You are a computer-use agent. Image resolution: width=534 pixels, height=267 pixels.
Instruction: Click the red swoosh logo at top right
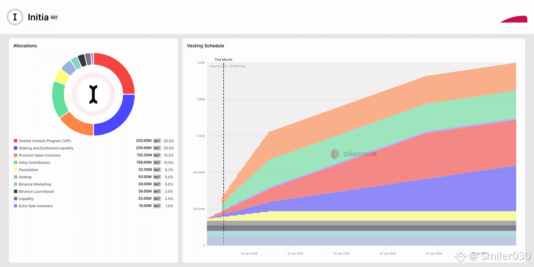(x=513, y=19)
